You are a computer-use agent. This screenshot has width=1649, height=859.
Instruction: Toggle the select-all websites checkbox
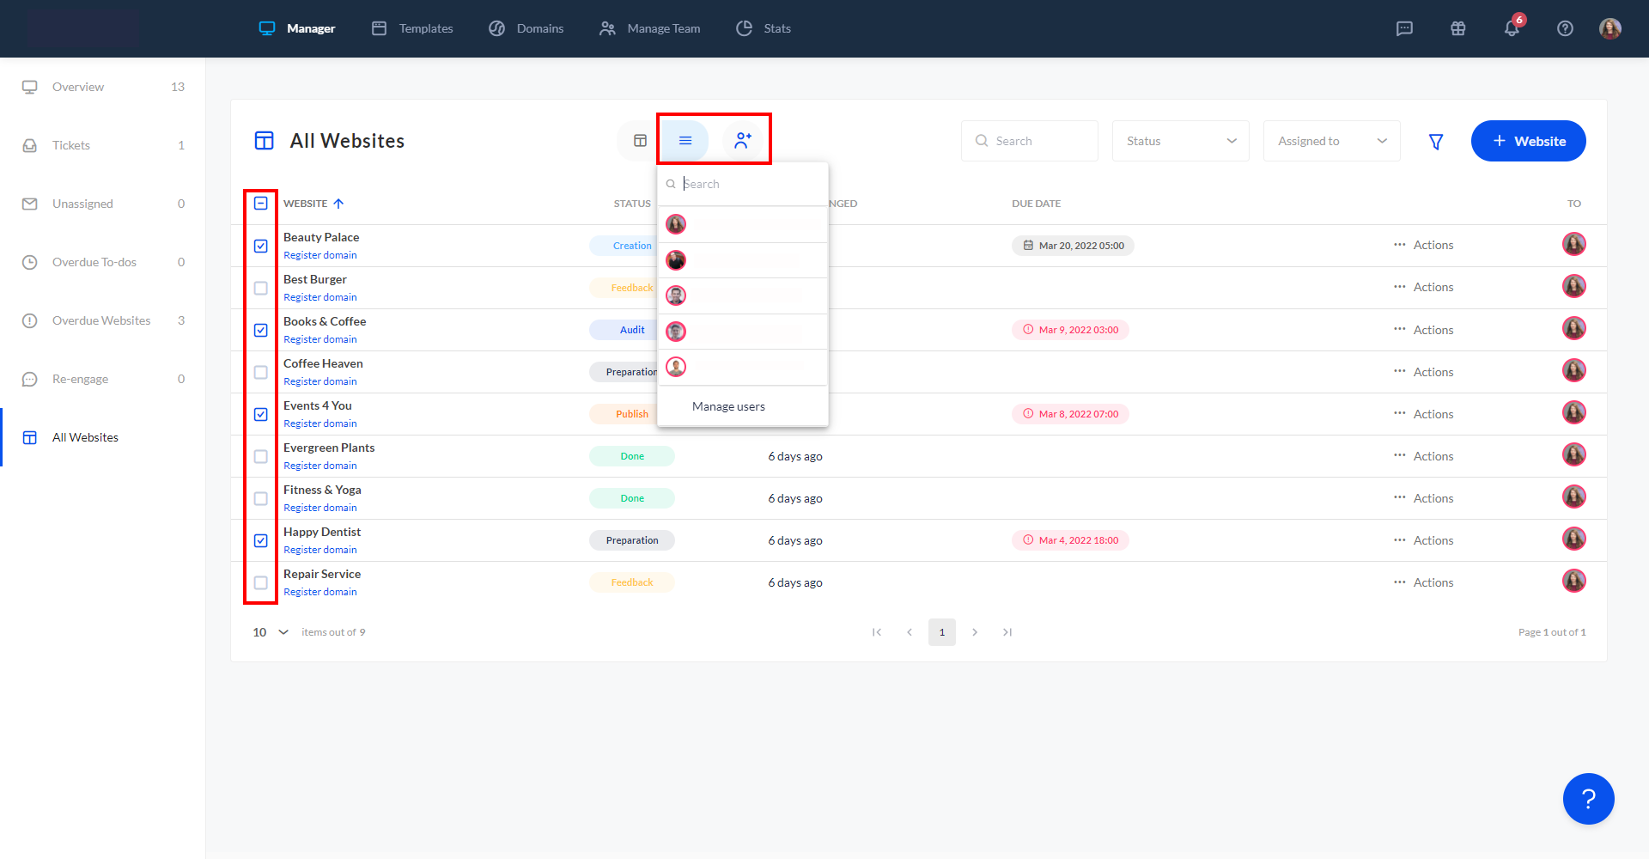(x=261, y=204)
